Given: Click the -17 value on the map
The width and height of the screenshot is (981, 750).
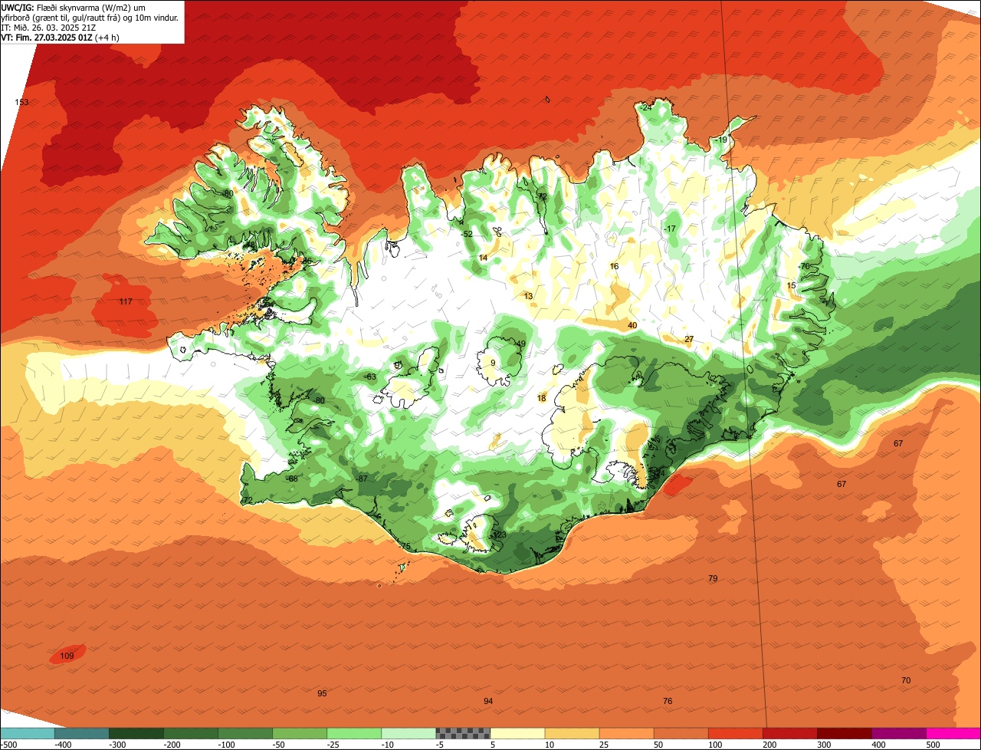Looking at the screenshot, I should pyautogui.click(x=671, y=229).
